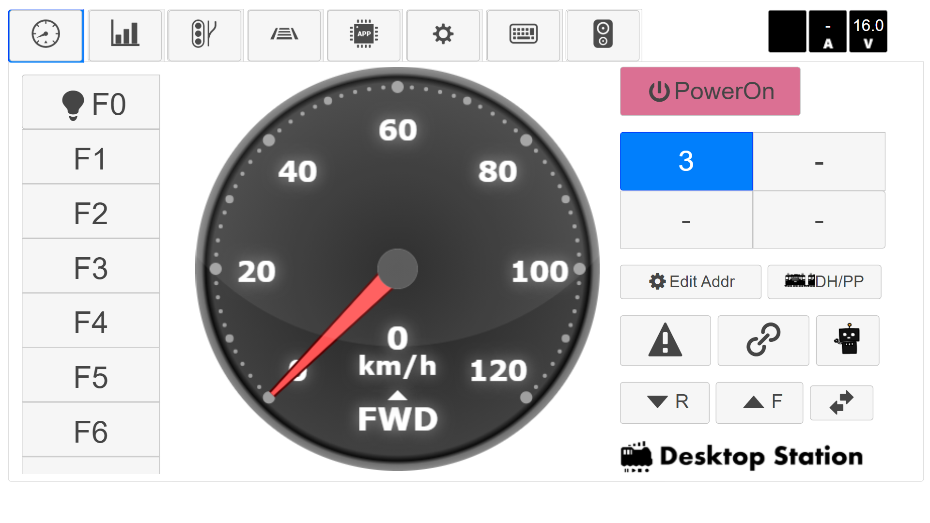The height and width of the screenshot is (523, 930).
Task: Open the speaker sound tab
Action: (x=603, y=35)
